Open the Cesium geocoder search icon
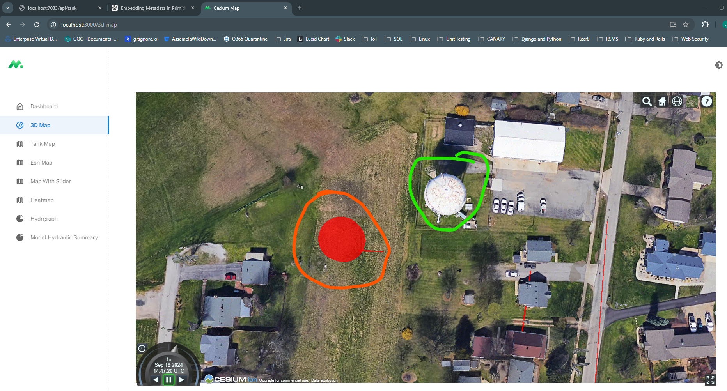 point(647,102)
